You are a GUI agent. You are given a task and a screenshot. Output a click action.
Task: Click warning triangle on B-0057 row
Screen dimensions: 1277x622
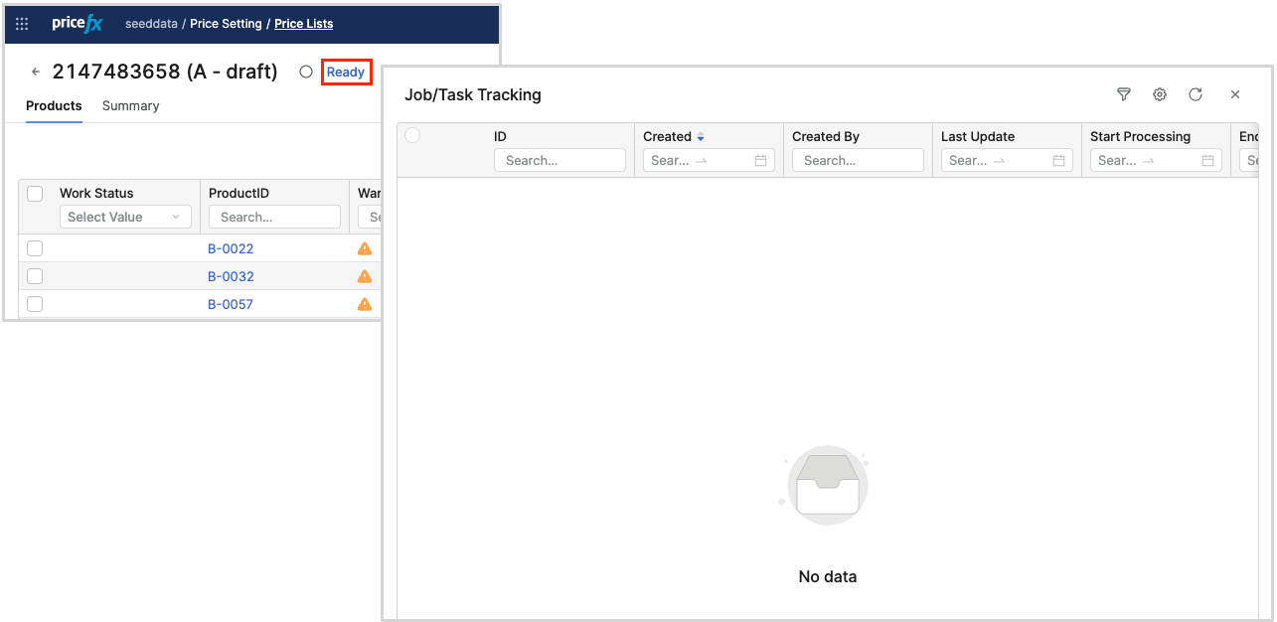pyautogui.click(x=365, y=304)
